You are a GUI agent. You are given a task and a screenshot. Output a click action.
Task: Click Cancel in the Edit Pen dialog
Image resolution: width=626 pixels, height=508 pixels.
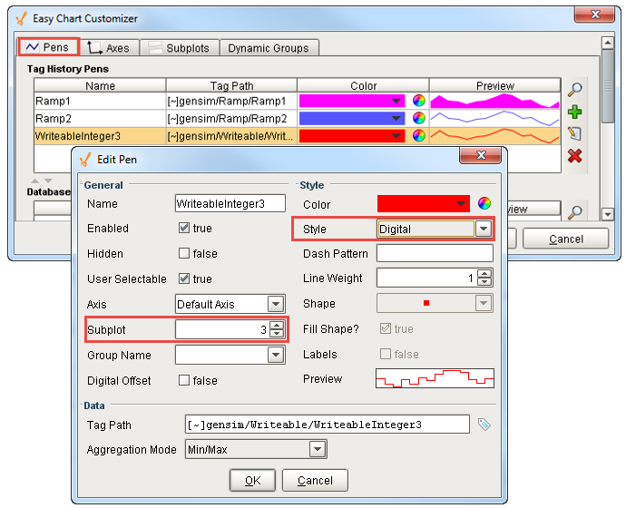pos(315,481)
